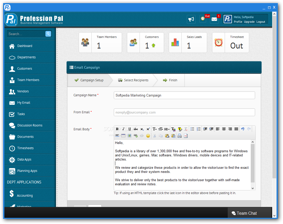
Task: Insert an image into email body
Action: pyautogui.click(x=130, y=136)
